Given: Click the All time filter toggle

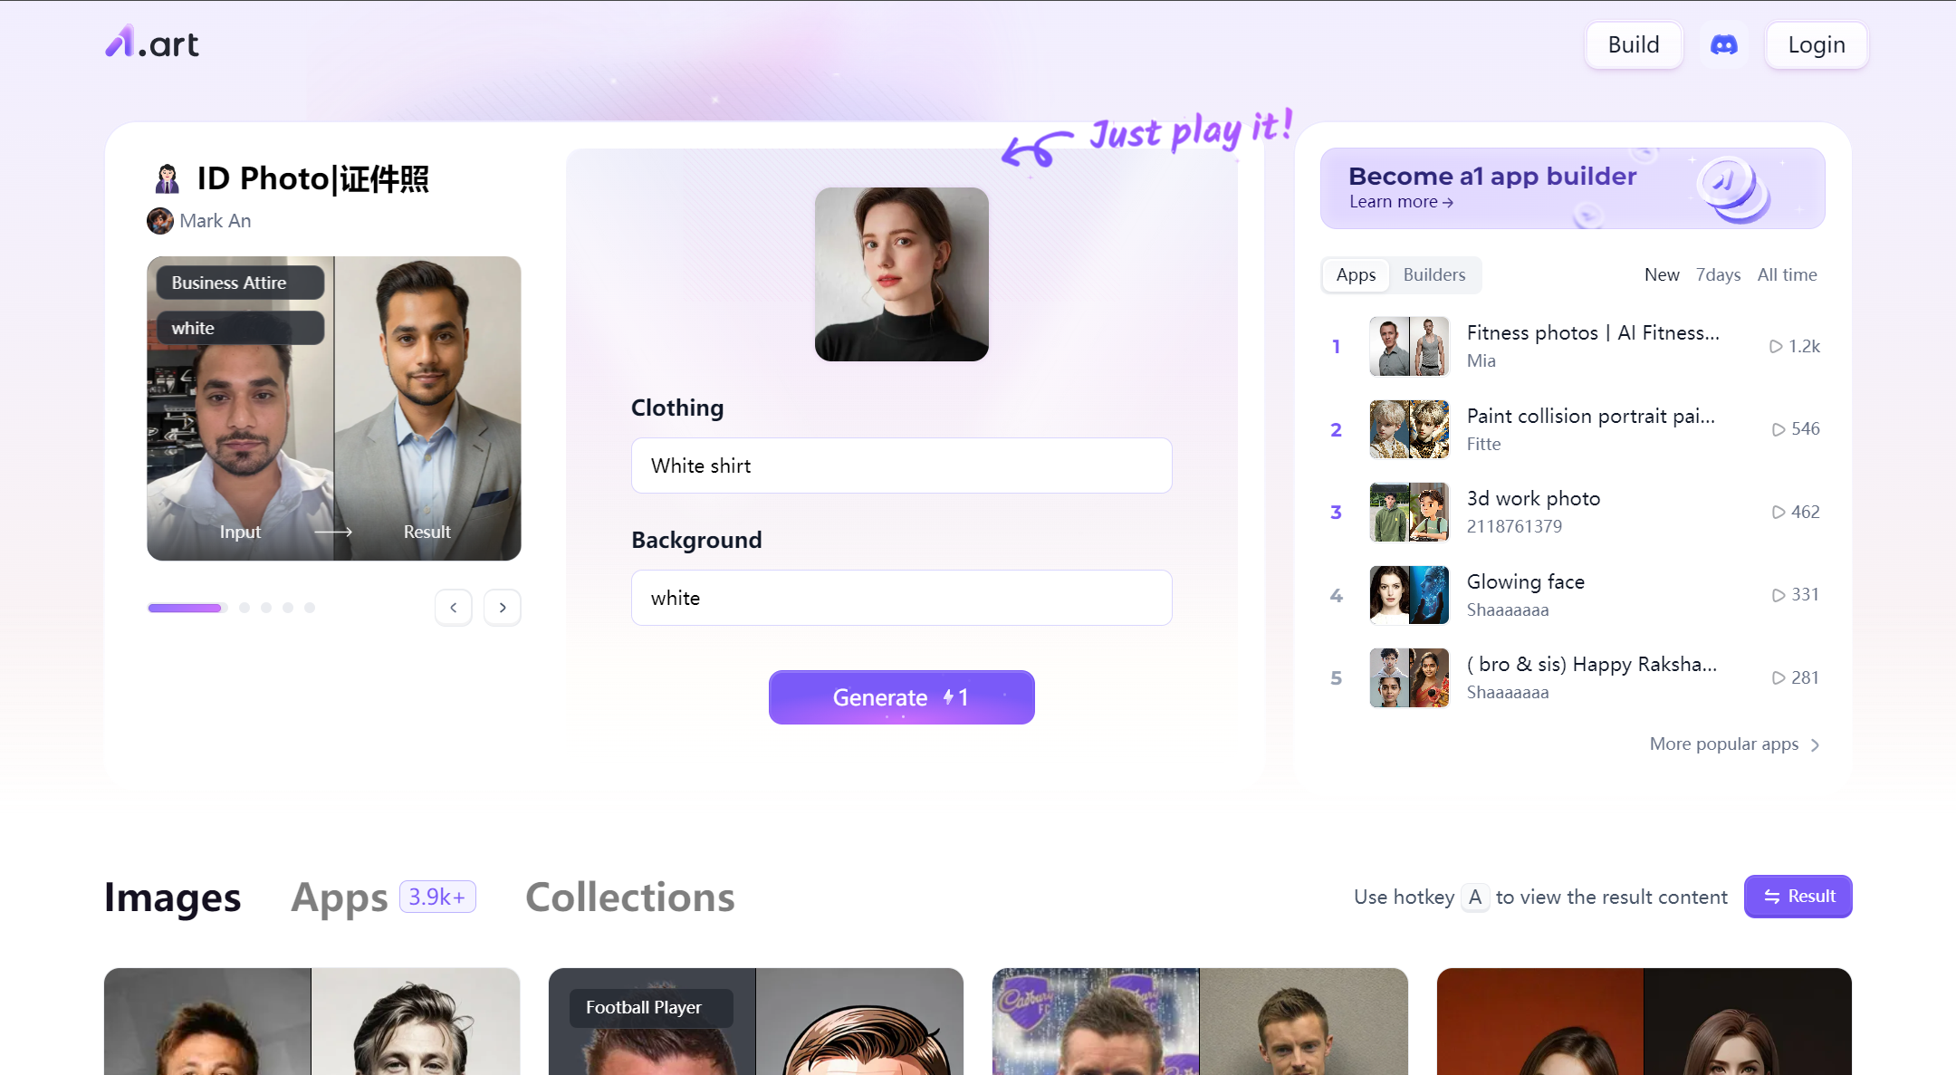Looking at the screenshot, I should tap(1788, 274).
